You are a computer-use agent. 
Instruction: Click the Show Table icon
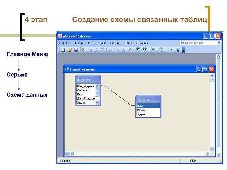tap(131, 50)
